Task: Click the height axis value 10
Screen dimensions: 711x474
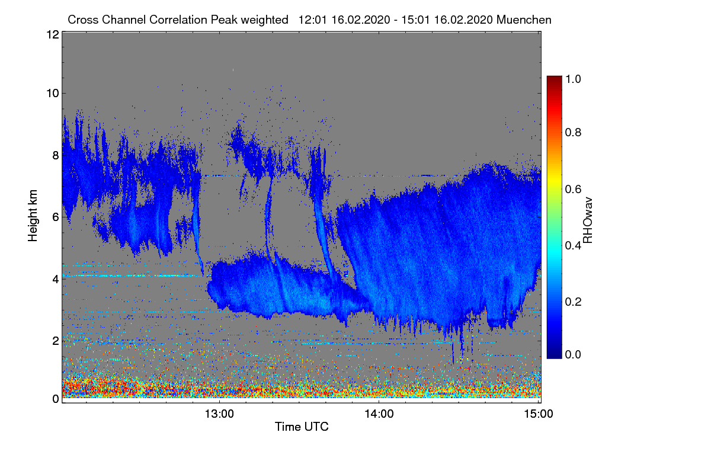Action: [x=52, y=93]
